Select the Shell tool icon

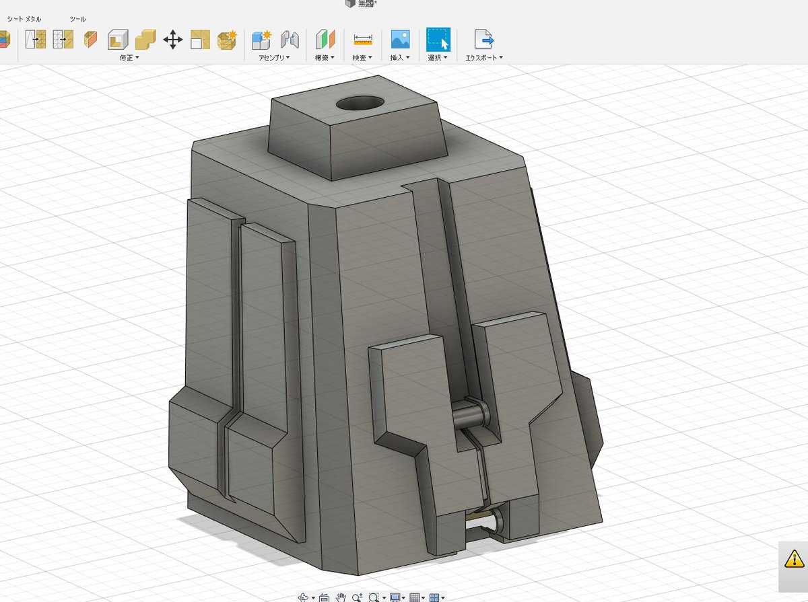pos(118,40)
